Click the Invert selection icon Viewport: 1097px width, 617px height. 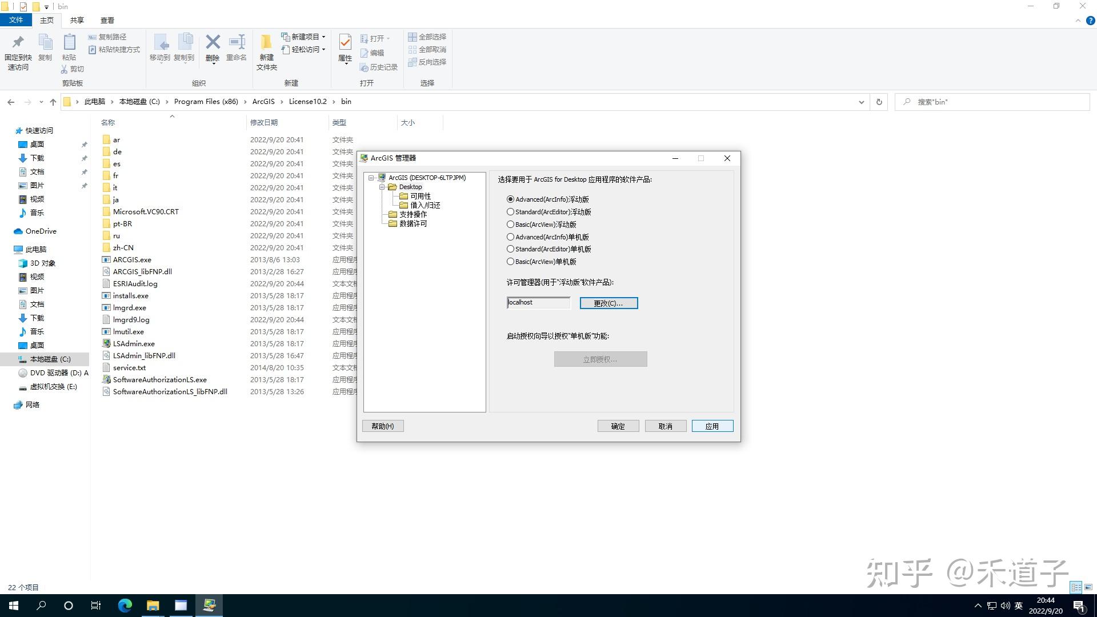coord(412,62)
